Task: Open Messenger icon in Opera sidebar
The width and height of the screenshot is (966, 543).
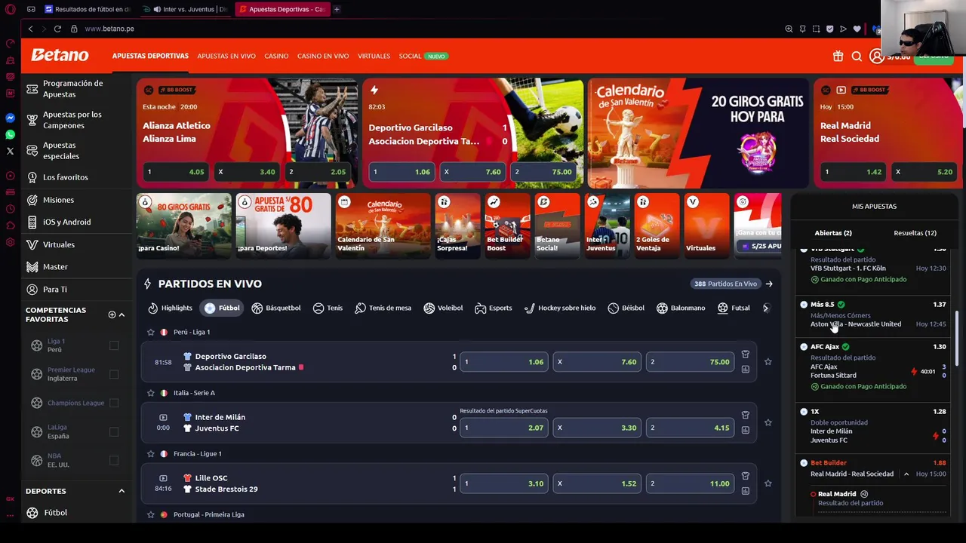Action: [x=10, y=118]
